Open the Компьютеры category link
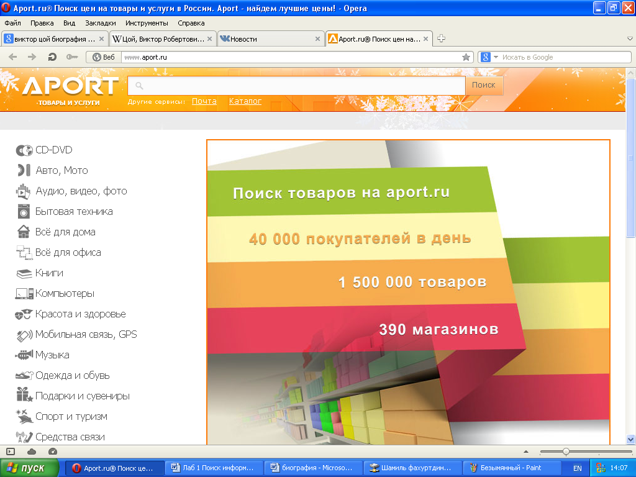The height and width of the screenshot is (477, 636). tap(65, 294)
